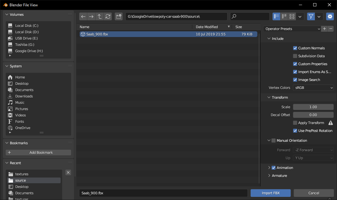
Task: Click Add Bookmark button
Action: point(38,153)
